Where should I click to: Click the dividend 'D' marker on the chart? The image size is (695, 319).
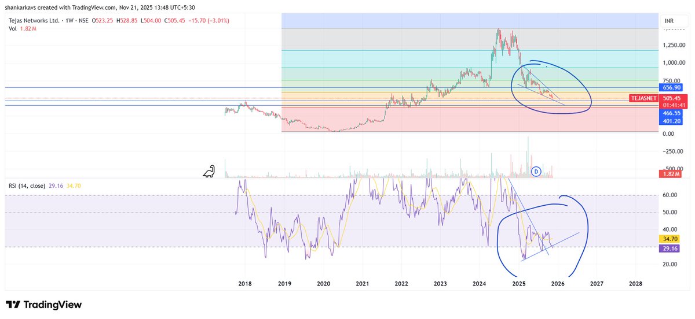536,171
